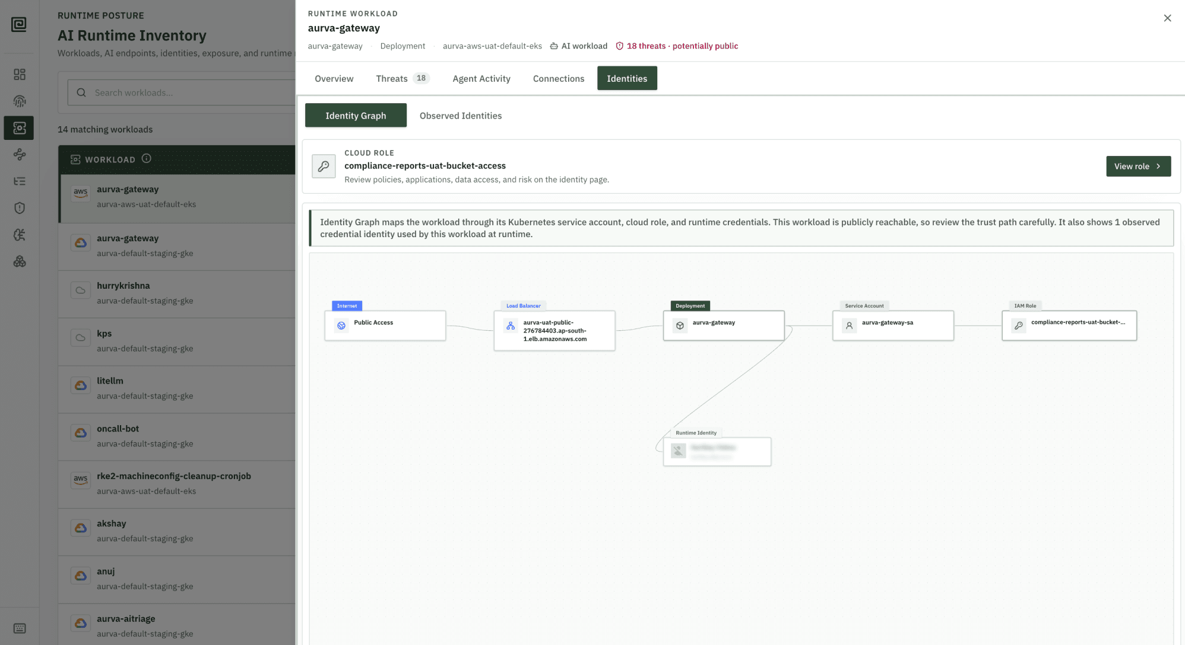
Task: Open the Threats tab with 18 badge
Action: pos(403,78)
